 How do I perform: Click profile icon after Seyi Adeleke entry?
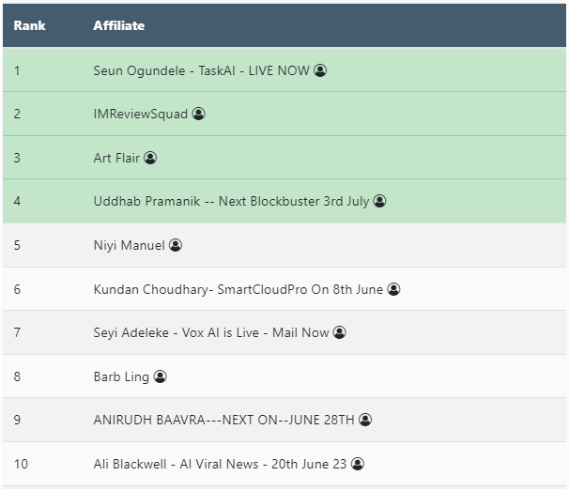(x=340, y=332)
